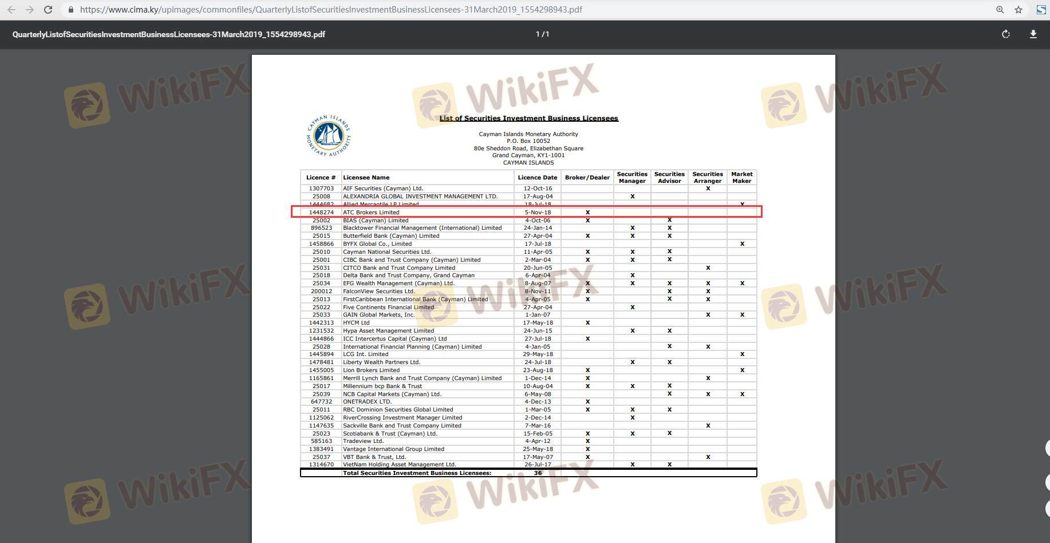Click the Licensee Name column header

[x=366, y=178]
